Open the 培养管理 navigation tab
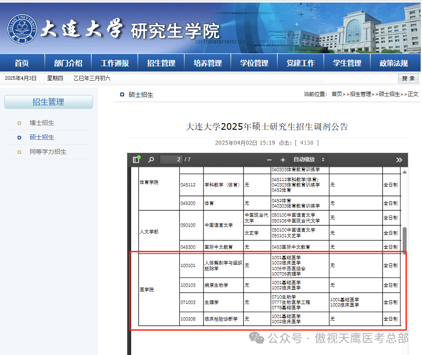Image resolution: width=422 pixels, height=355 pixels. (x=208, y=63)
